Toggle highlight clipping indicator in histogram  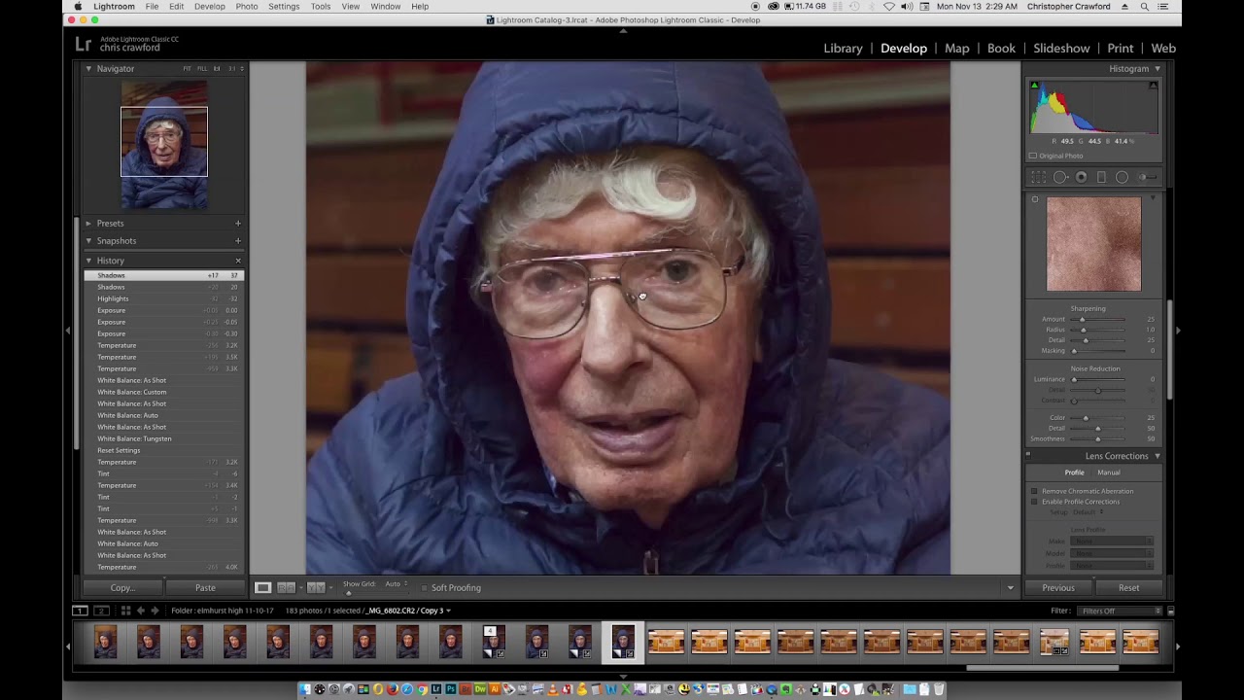pyautogui.click(x=1154, y=86)
